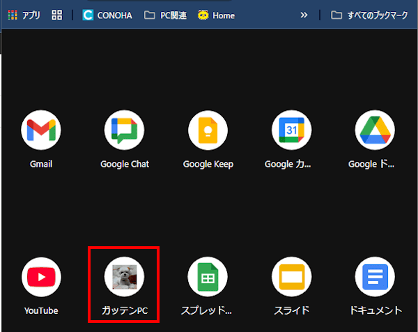
Task: Click the ガッテンPC text label
Action: click(x=125, y=310)
